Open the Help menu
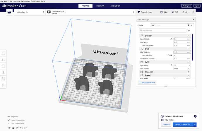This screenshot has height=131, width=202. point(43,1)
